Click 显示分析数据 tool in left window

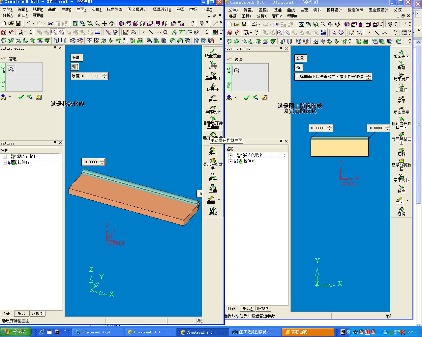[x=213, y=164]
